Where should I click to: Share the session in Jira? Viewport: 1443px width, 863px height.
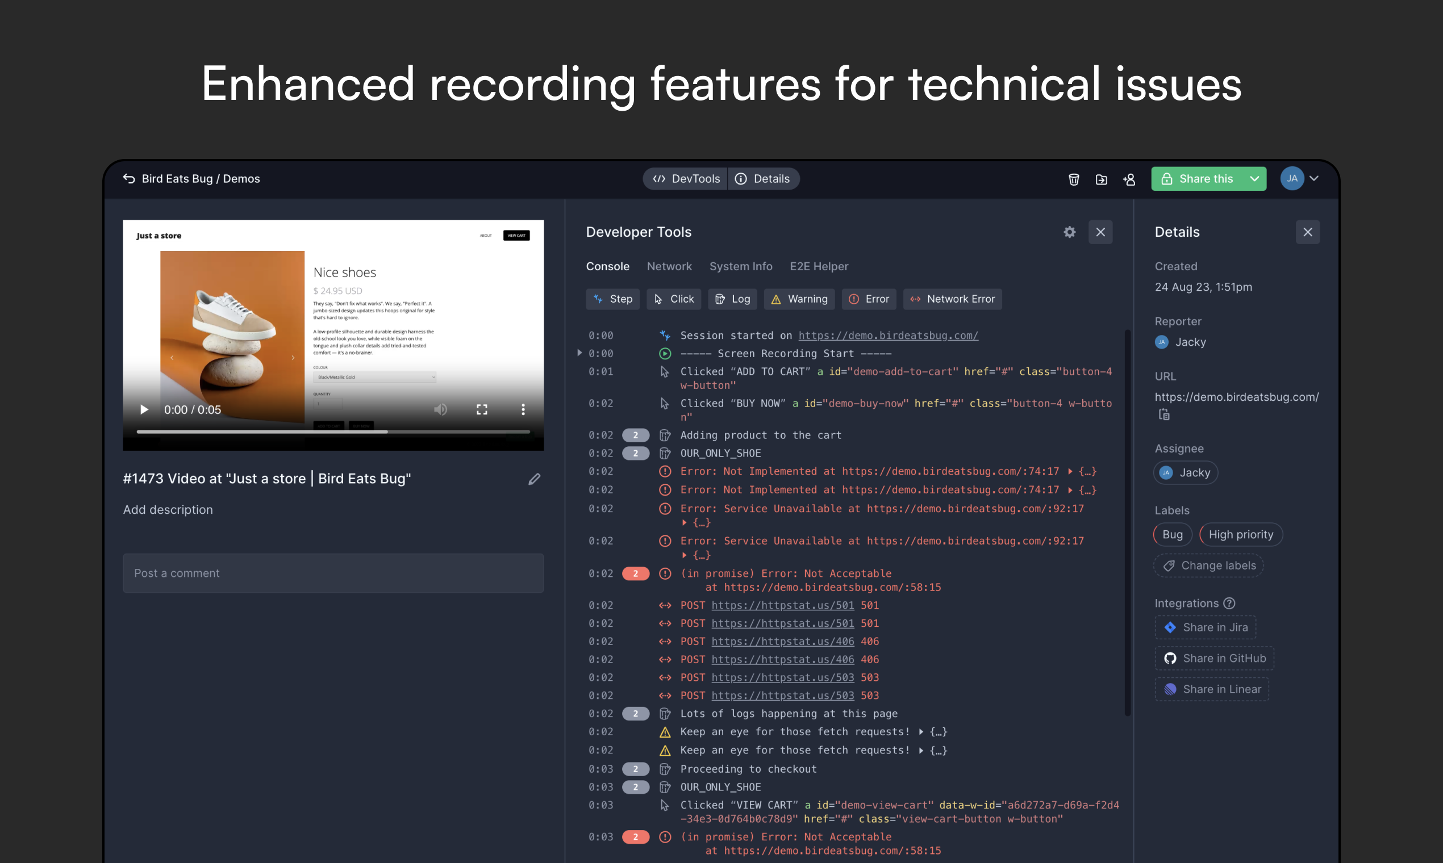point(1205,627)
